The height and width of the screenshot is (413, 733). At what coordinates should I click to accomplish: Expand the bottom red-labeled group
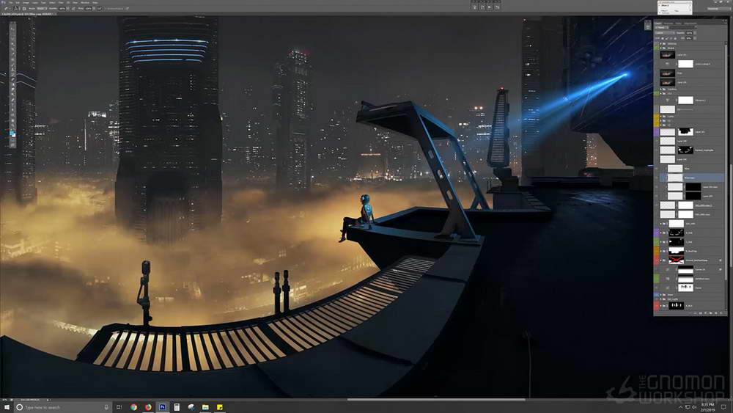pyautogui.click(x=660, y=306)
